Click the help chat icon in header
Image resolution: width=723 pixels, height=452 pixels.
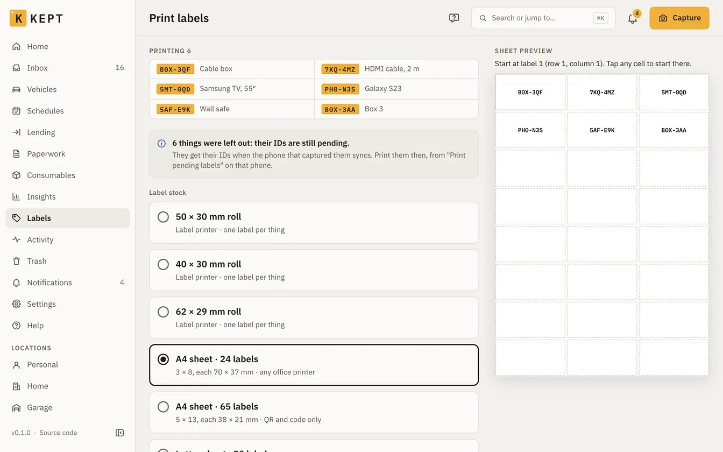454,18
